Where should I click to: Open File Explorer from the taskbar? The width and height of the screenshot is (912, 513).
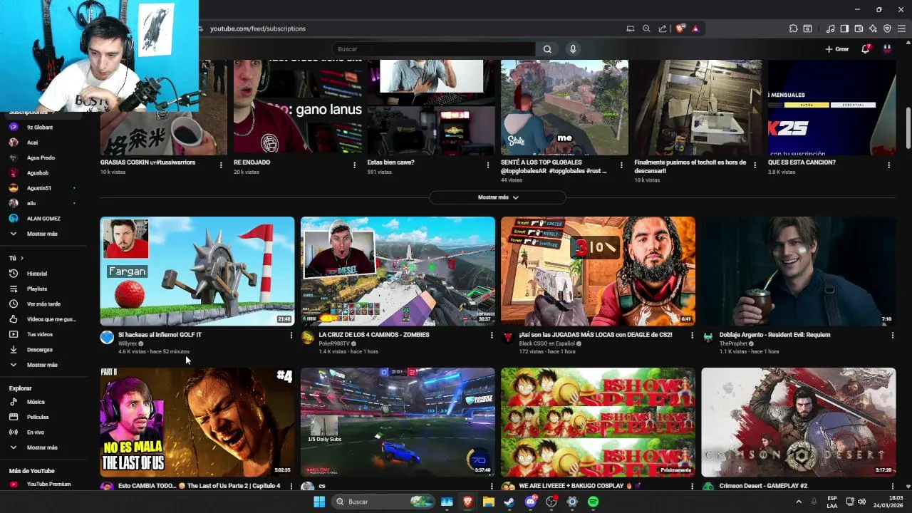point(488,502)
